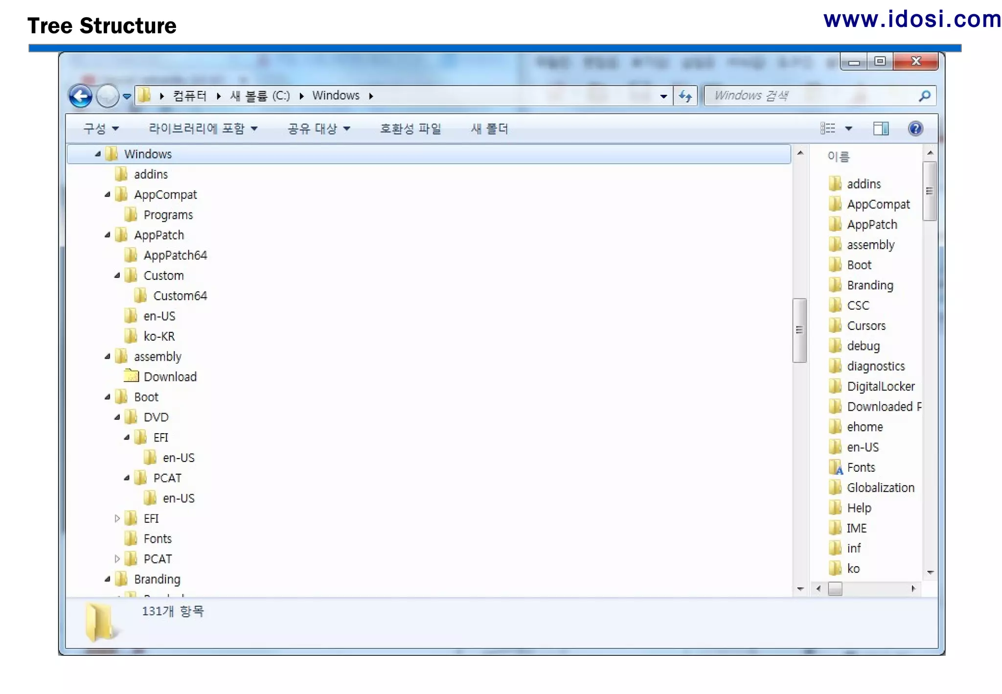
Task: Click the Forward navigation arrow button
Action: click(108, 96)
